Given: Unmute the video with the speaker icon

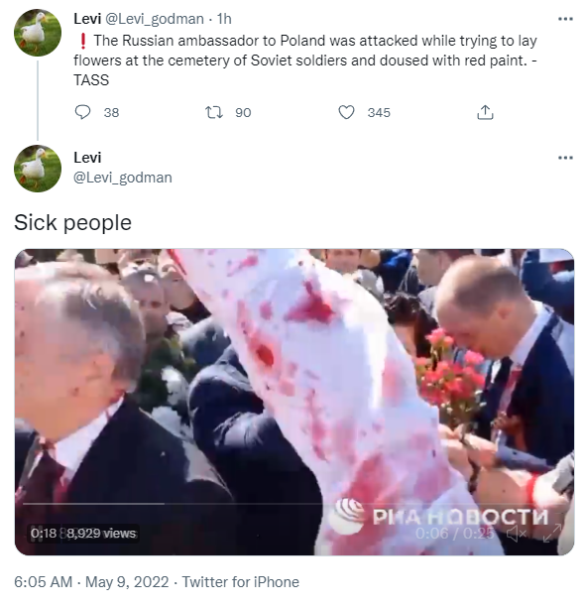Looking at the screenshot, I should [516, 534].
